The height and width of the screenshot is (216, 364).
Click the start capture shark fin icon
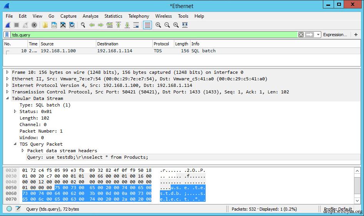coord(8,25)
